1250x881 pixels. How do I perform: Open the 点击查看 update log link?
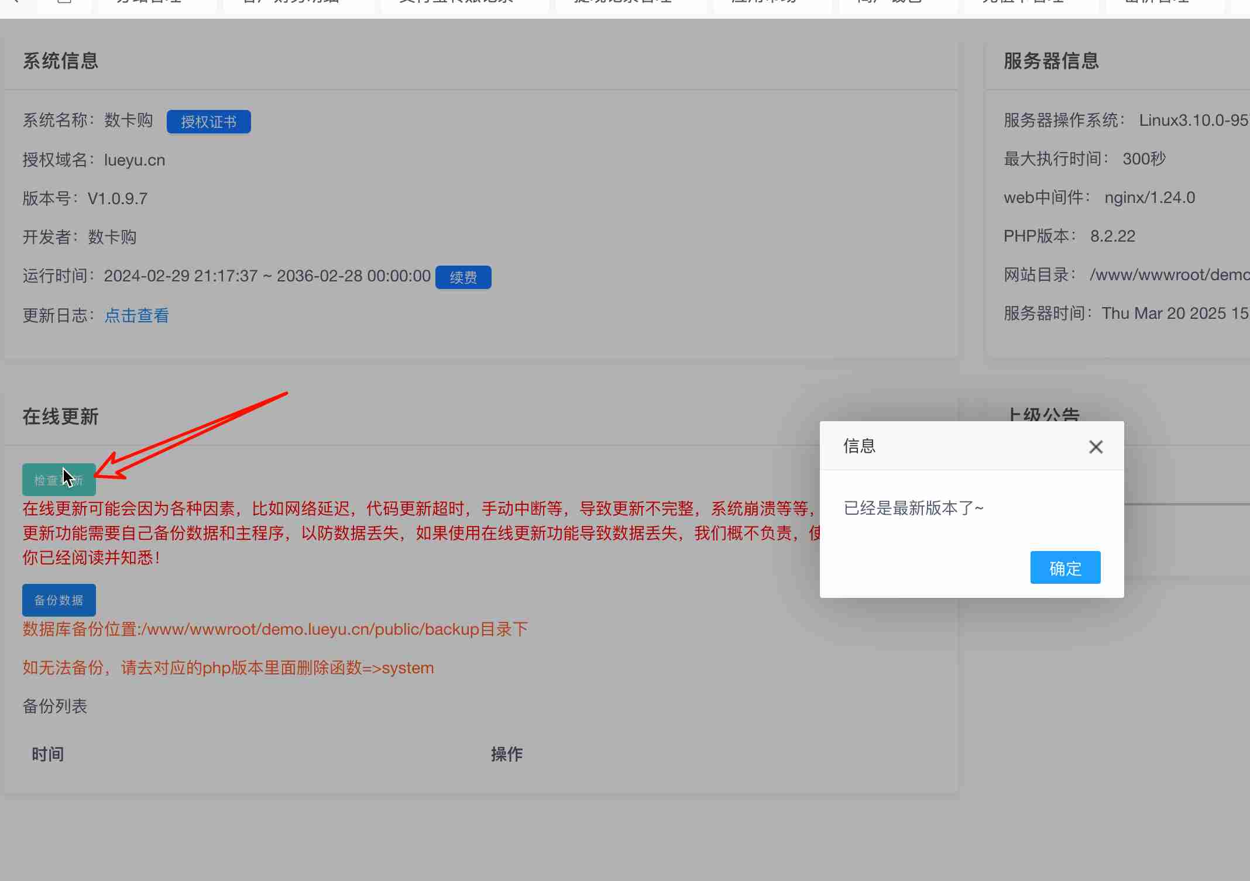pos(136,316)
